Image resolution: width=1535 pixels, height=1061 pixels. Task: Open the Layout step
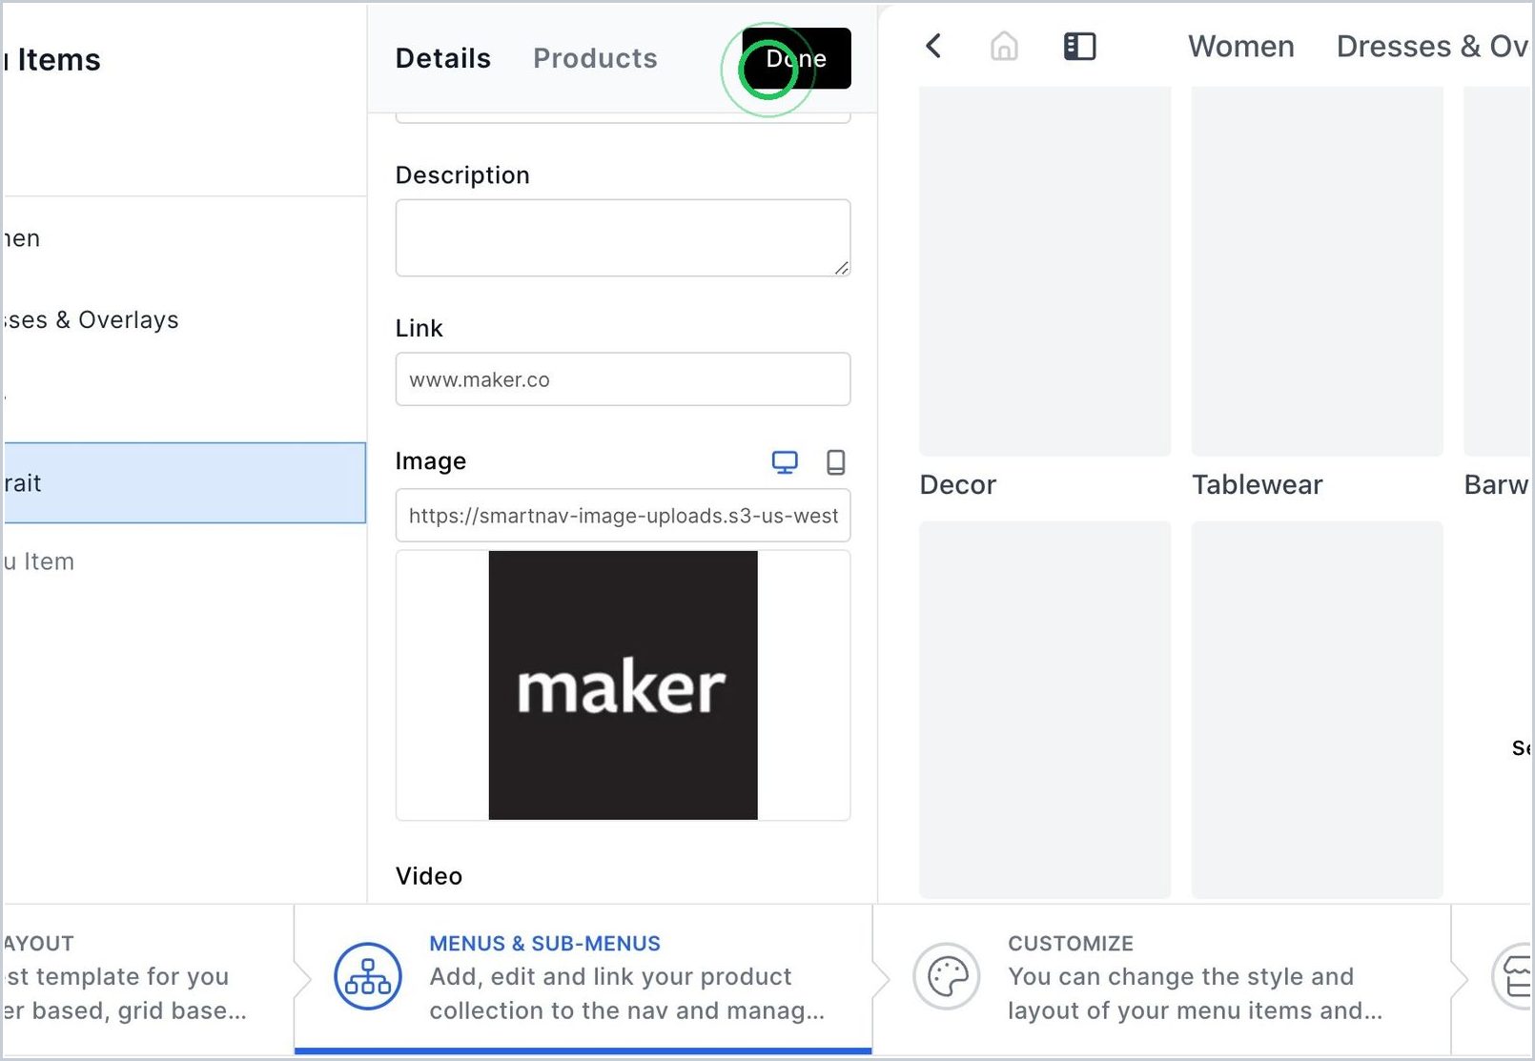click(x=148, y=979)
